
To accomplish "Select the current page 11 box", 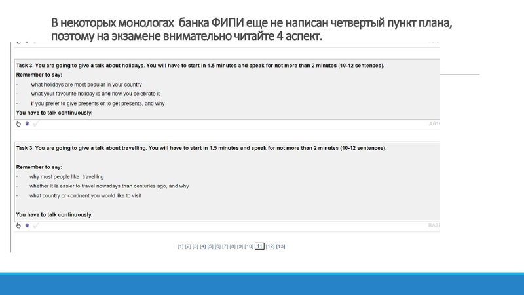I will point(259,246).
